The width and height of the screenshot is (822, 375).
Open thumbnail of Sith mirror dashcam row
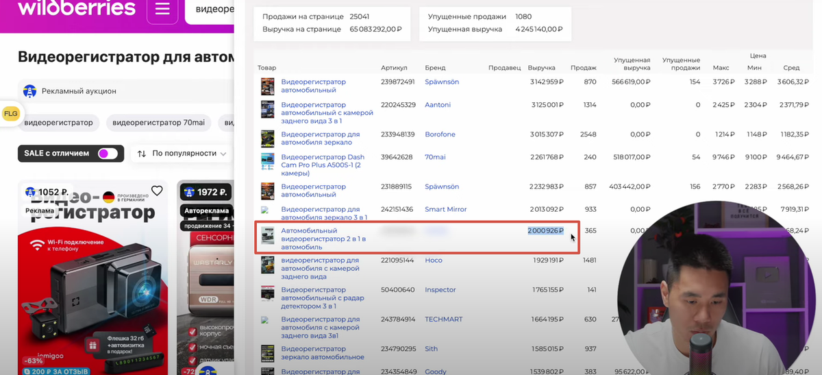click(267, 353)
